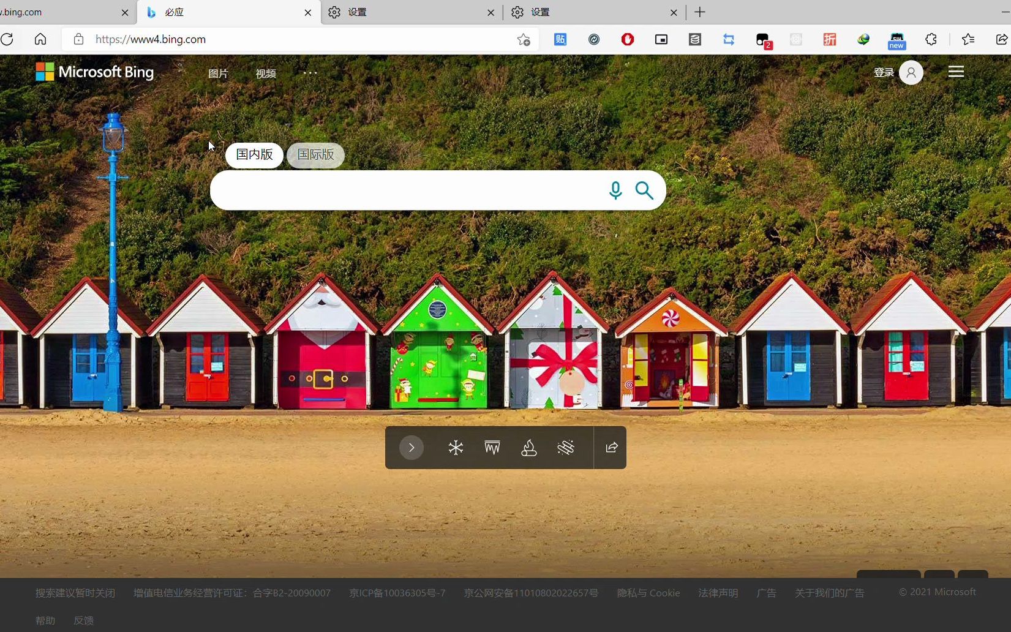Open 关于我们的广告 link
Viewport: 1011px width, 632px height.
[830, 593]
